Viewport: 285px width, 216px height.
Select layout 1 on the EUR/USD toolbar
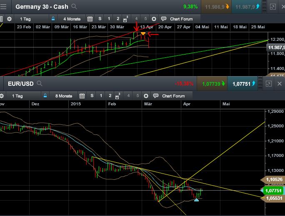[101, 96]
